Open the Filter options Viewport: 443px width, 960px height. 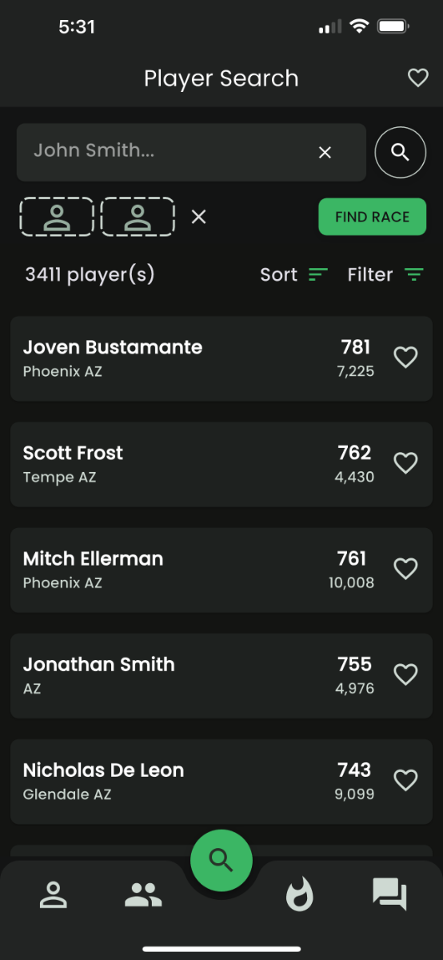(385, 274)
